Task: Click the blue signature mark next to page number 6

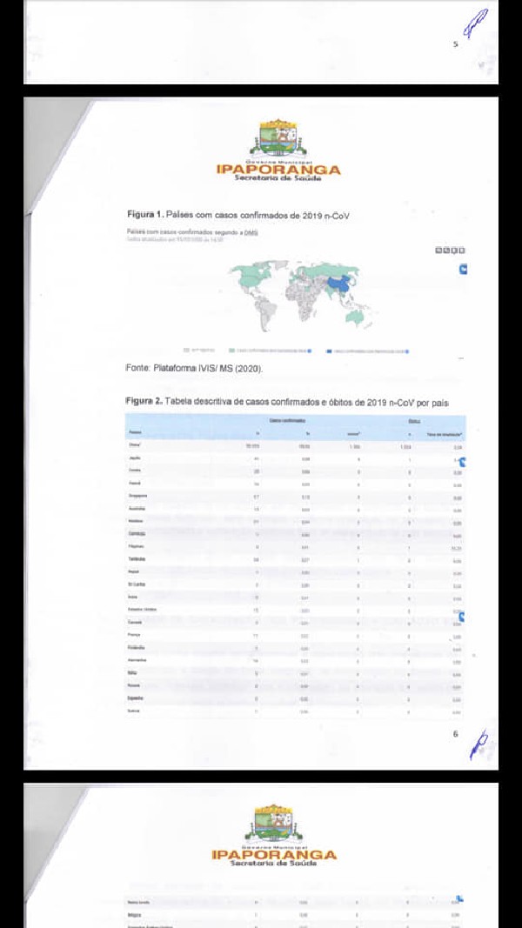Action: coord(478,744)
